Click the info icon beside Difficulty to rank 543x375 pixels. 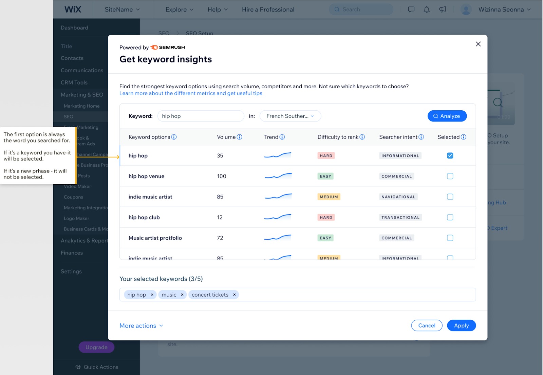[x=362, y=137]
